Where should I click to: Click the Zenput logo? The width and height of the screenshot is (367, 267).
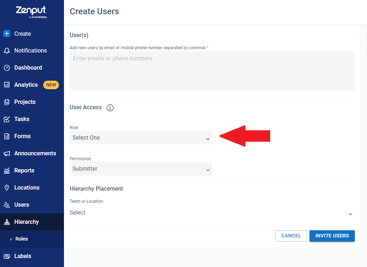tap(31, 12)
